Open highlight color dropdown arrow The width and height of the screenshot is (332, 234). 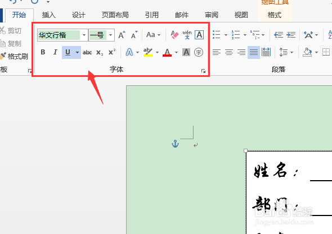[157, 52]
